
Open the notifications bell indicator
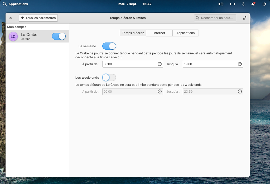(253, 4)
